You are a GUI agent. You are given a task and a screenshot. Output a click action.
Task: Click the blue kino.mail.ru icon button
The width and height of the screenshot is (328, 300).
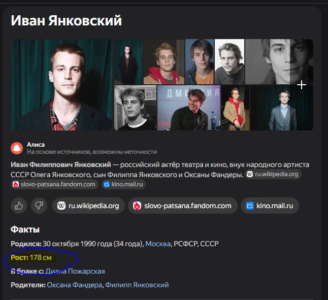[x=250, y=206]
